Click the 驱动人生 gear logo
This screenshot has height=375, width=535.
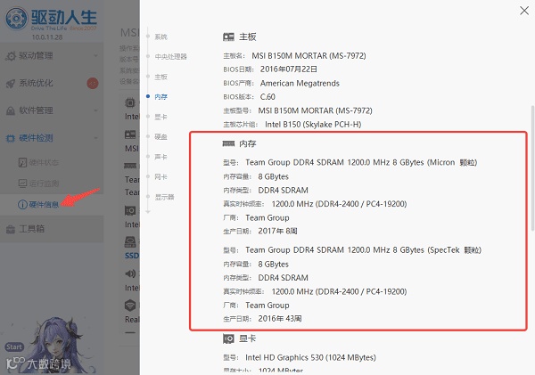tap(16, 18)
